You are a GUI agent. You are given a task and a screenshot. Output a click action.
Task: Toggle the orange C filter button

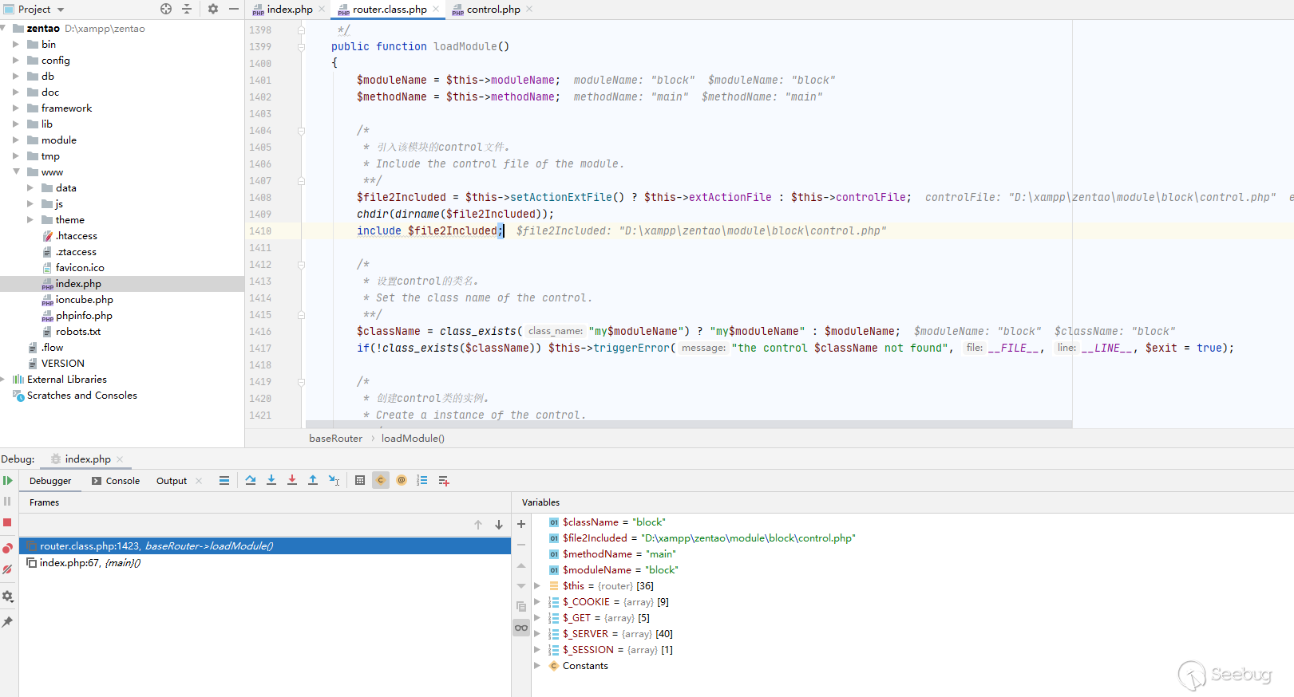[381, 480]
